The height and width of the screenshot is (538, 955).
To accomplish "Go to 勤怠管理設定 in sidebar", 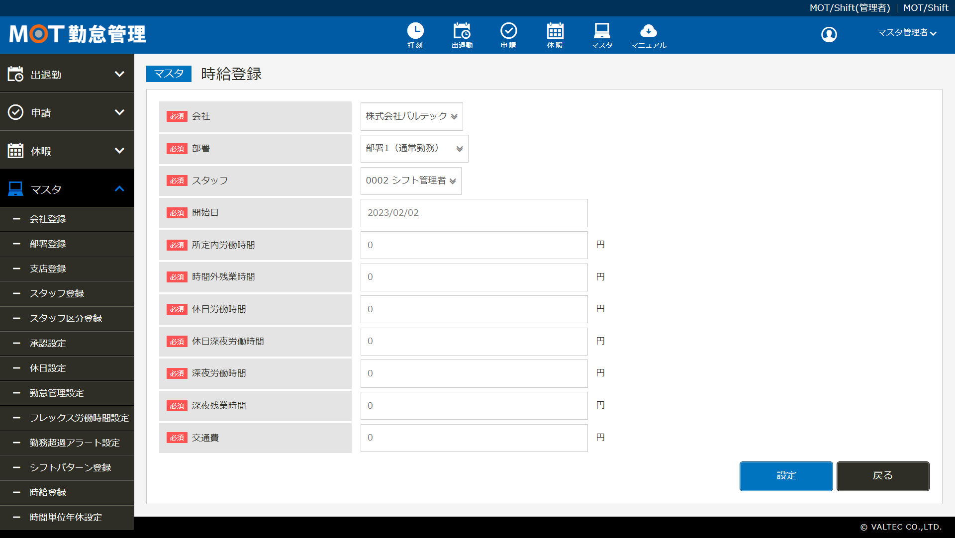I will point(67,393).
